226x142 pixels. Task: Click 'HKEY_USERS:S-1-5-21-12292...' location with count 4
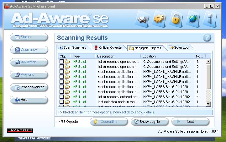tap(168, 97)
